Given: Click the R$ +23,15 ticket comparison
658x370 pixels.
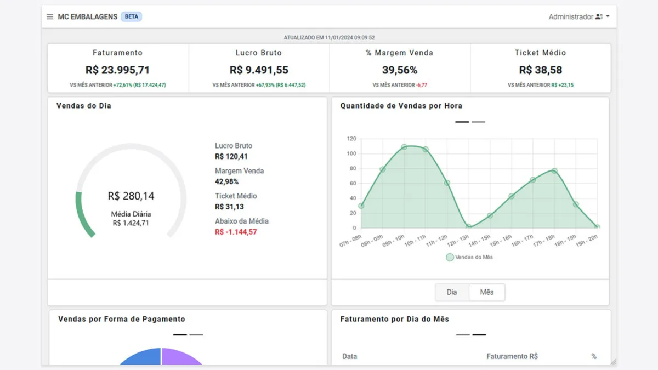Looking at the screenshot, I should tap(563, 86).
